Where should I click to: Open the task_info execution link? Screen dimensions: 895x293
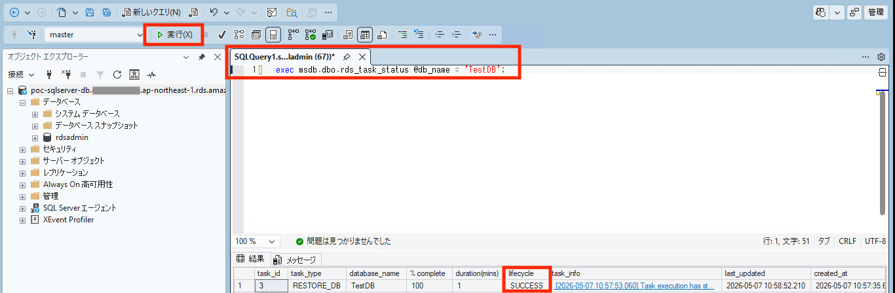634,286
